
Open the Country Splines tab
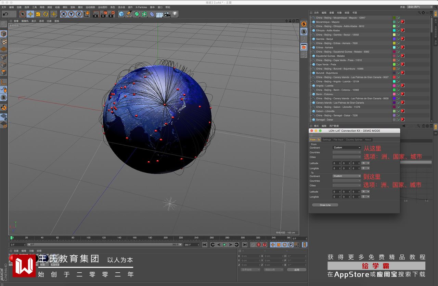[354, 140]
